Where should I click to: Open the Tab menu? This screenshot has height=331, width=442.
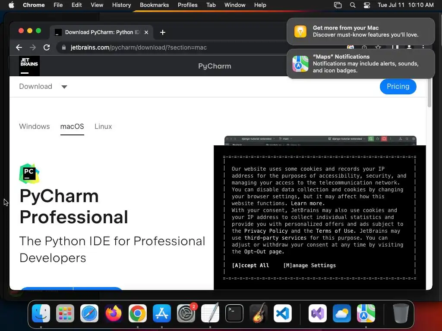pos(211,5)
